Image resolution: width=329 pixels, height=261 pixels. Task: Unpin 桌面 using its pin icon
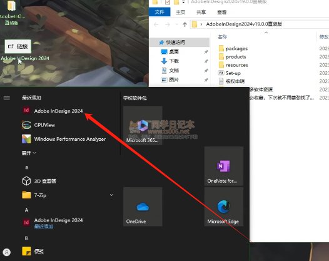pos(206,52)
